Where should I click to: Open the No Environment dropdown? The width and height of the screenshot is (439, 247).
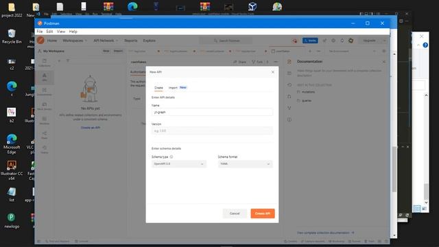352,51
